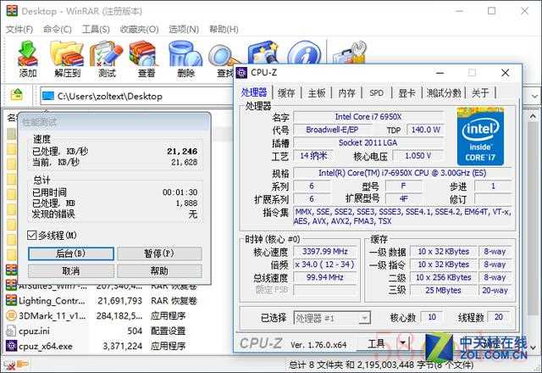This screenshot has width=542, height=373.
Task: Click the Delete (删除) toolbar icon
Action: (x=185, y=53)
